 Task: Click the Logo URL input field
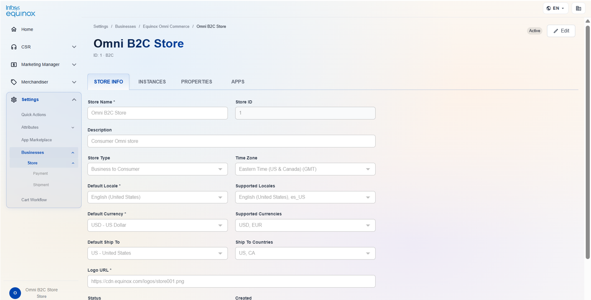[x=231, y=281]
